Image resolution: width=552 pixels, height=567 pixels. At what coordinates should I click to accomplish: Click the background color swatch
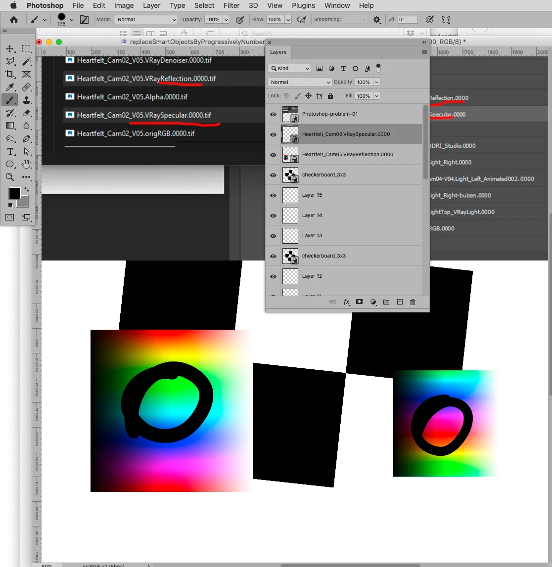click(24, 203)
